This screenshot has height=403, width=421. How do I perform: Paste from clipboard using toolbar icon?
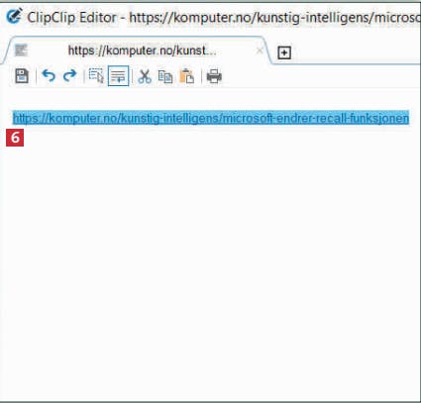pos(186,76)
